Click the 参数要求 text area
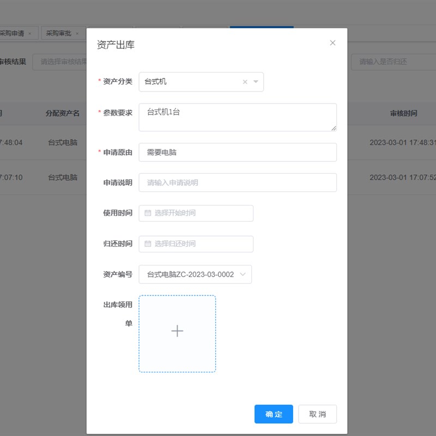The height and width of the screenshot is (436, 436). 238,117
